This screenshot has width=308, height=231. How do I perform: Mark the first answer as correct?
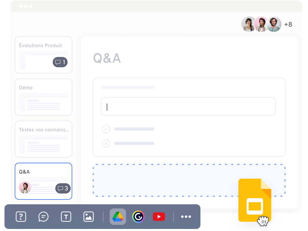tap(106, 129)
